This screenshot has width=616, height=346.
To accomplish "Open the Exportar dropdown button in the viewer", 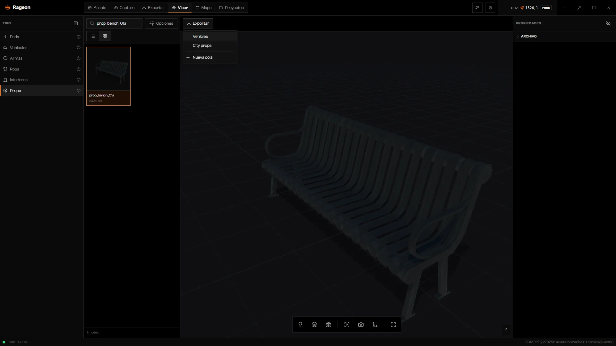I will tap(198, 23).
